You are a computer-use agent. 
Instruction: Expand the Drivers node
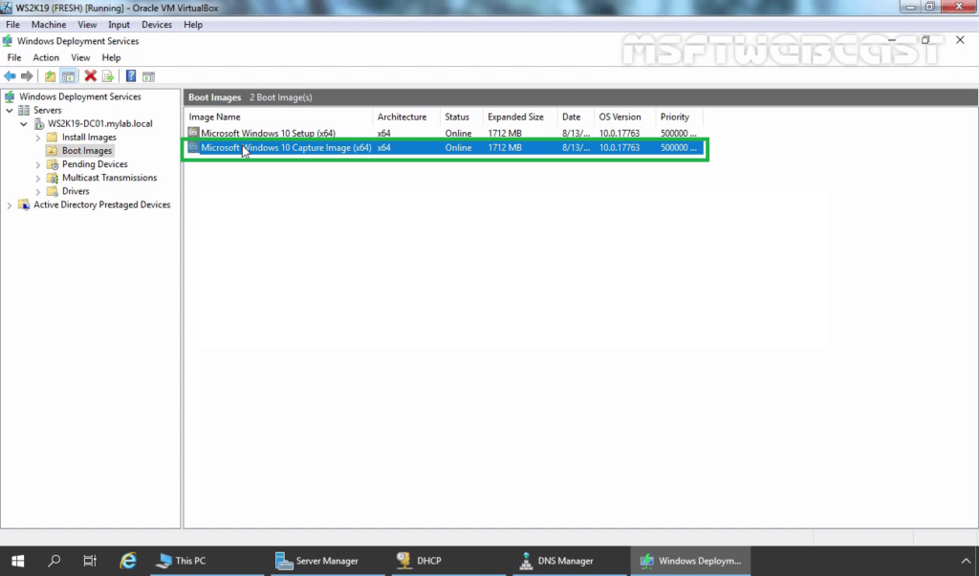click(x=38, y=192)
